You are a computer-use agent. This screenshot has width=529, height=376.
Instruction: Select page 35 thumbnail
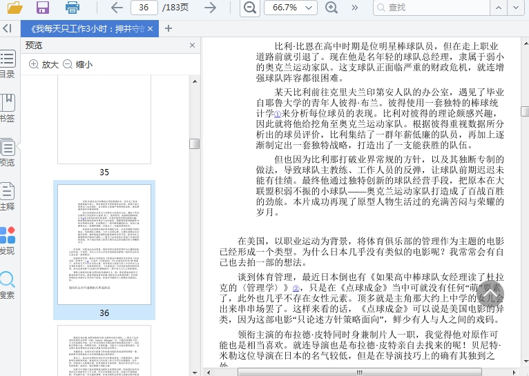coord(104,119)
